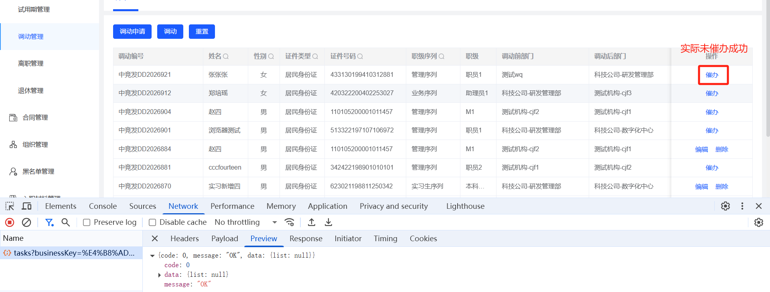770x292 pixels.
Task: Open the Lighthouse tab
Action: pos(466,206)
